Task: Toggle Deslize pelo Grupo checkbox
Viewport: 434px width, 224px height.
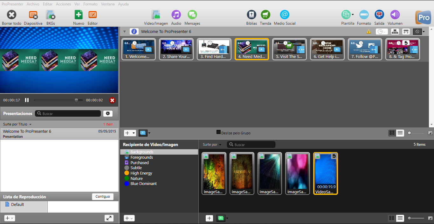Action: point(218,132)
